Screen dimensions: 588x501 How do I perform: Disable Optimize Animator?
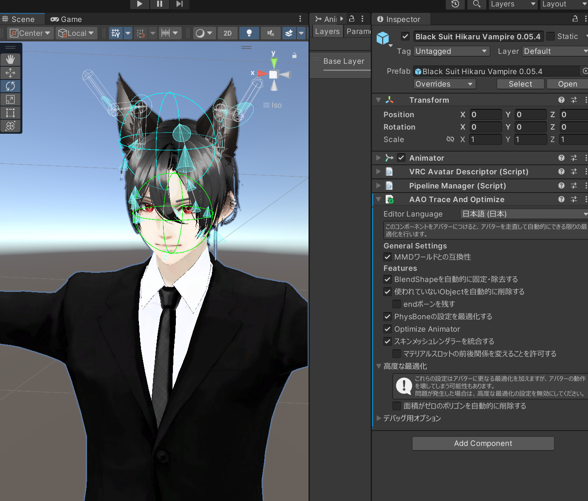pos(387,329)
